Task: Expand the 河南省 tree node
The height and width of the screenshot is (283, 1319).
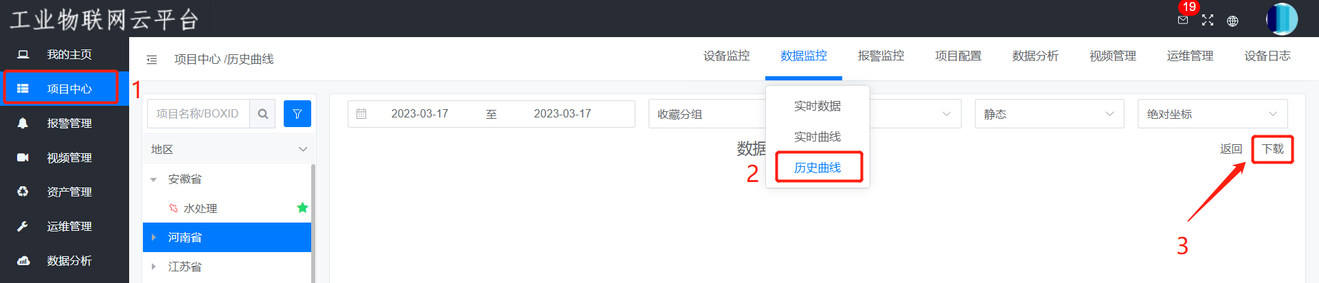Action: 154,237
